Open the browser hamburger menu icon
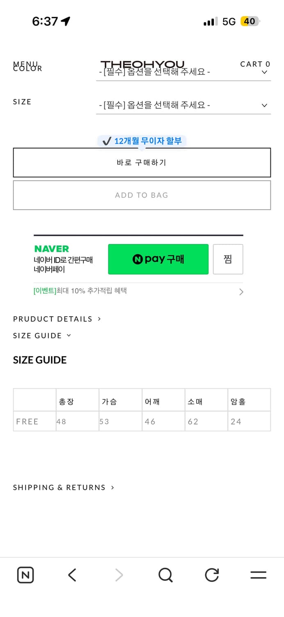Screen dimensions: 284x617 click(x=258, y=575)
